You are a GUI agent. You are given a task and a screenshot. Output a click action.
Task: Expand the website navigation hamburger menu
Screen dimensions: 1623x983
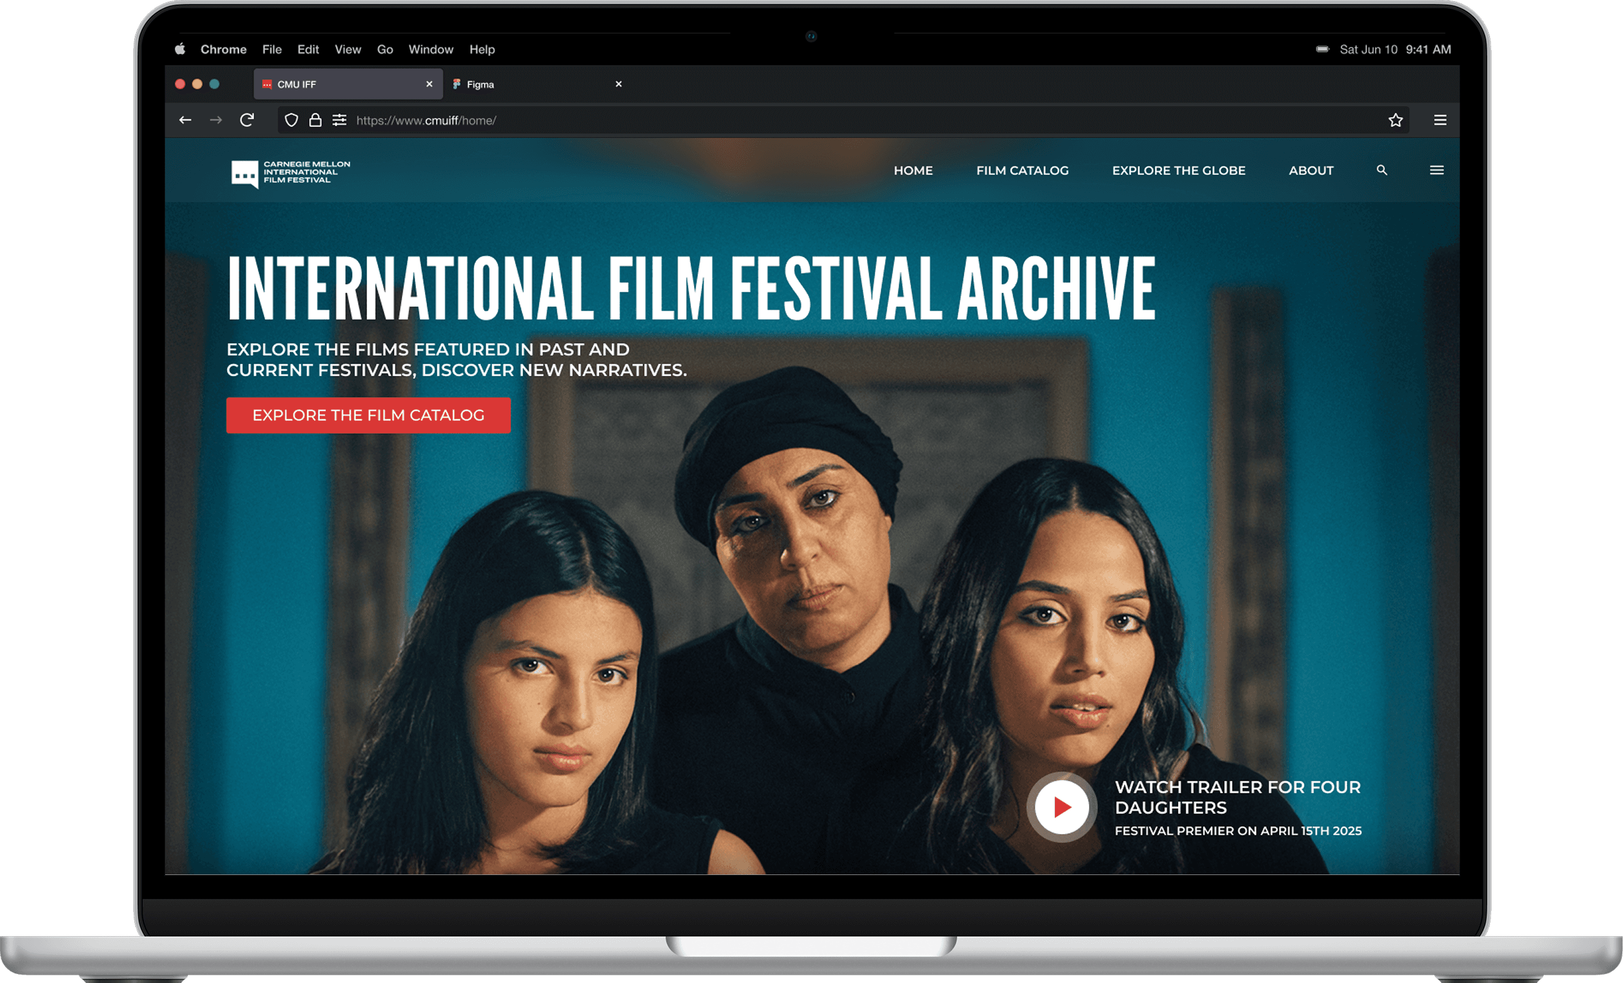(x=1437, y=171)
